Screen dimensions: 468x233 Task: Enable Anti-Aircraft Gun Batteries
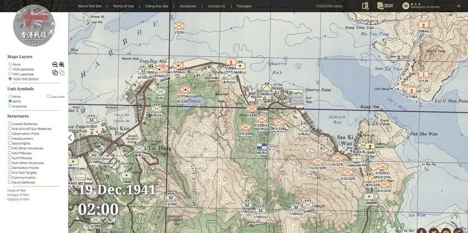coord(10,128)
